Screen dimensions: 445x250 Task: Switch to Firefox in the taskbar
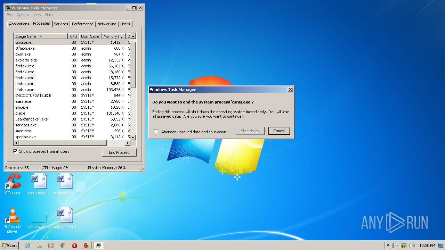(86, 245)
